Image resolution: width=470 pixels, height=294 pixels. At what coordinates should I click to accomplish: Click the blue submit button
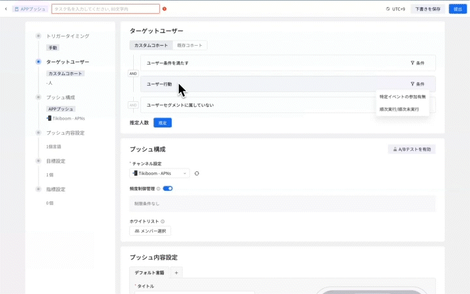458,9
